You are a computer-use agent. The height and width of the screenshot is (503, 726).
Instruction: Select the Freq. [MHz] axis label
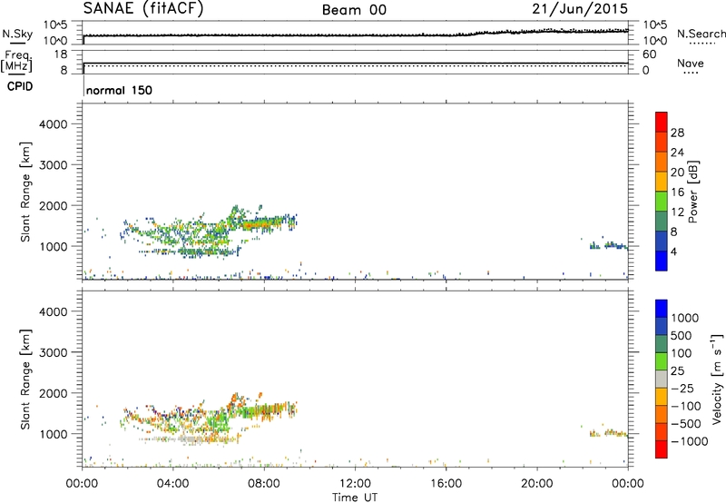click(17, 61)
